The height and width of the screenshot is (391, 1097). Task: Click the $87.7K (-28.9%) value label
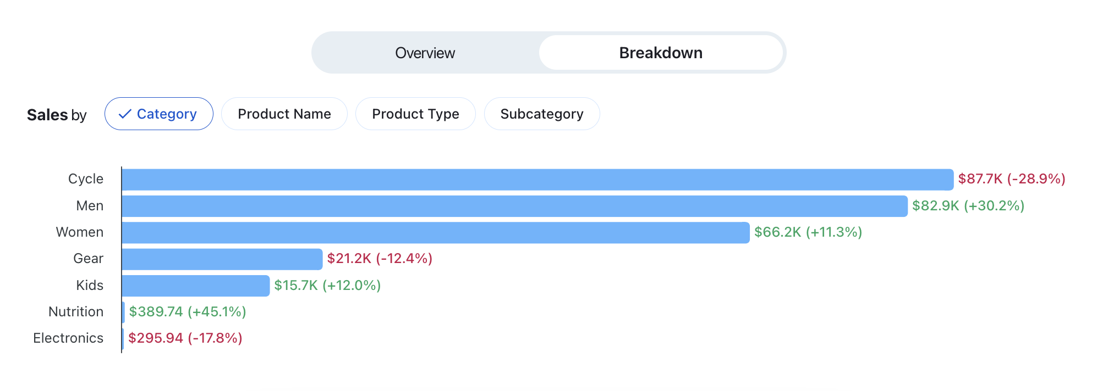coord(1011,179)
